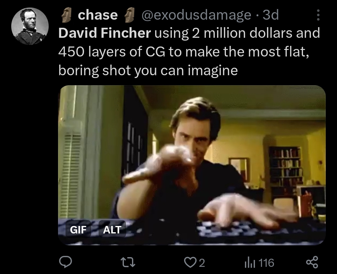
Task: Play the typing man GIF
Action: [x=192, y=165]
